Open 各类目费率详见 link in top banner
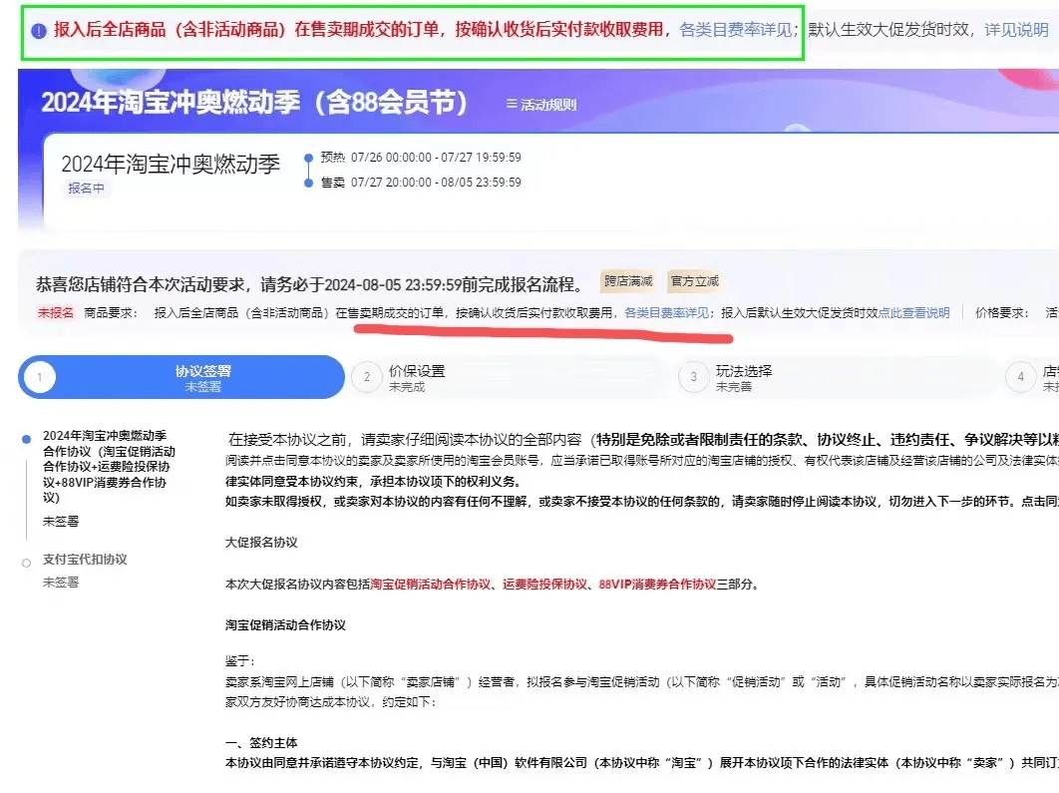Screen dimensions: 1059x793 tap(736, 30)
